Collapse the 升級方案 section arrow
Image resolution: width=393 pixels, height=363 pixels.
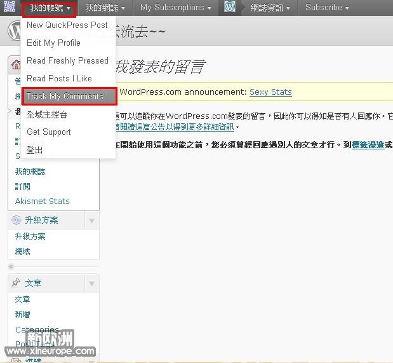tap(91, 221)
